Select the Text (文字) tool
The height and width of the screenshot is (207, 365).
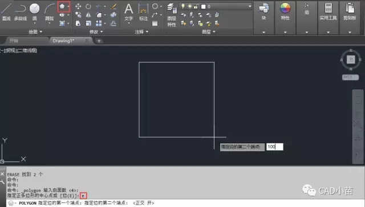click(x=128, y=11)
